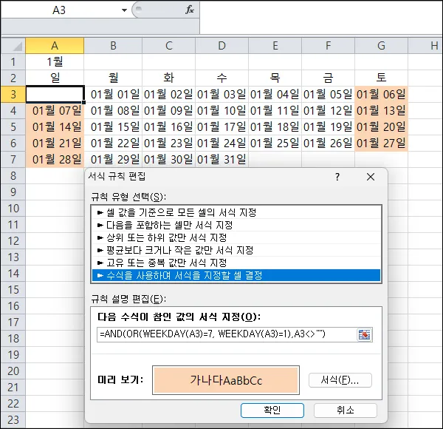Click the formula input field with AND formula

tap(227, 334)
